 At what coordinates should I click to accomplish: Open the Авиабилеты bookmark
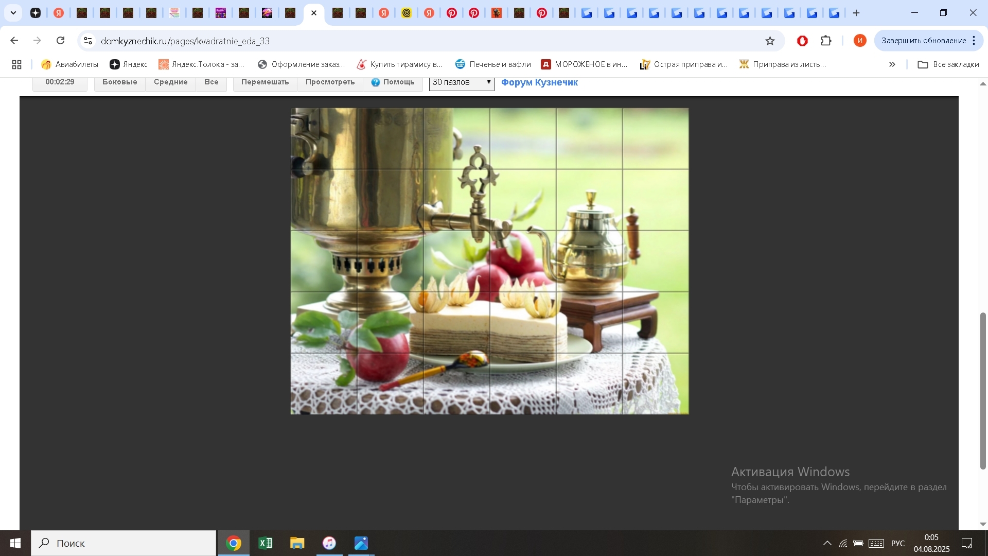click(x=70, y=64)
